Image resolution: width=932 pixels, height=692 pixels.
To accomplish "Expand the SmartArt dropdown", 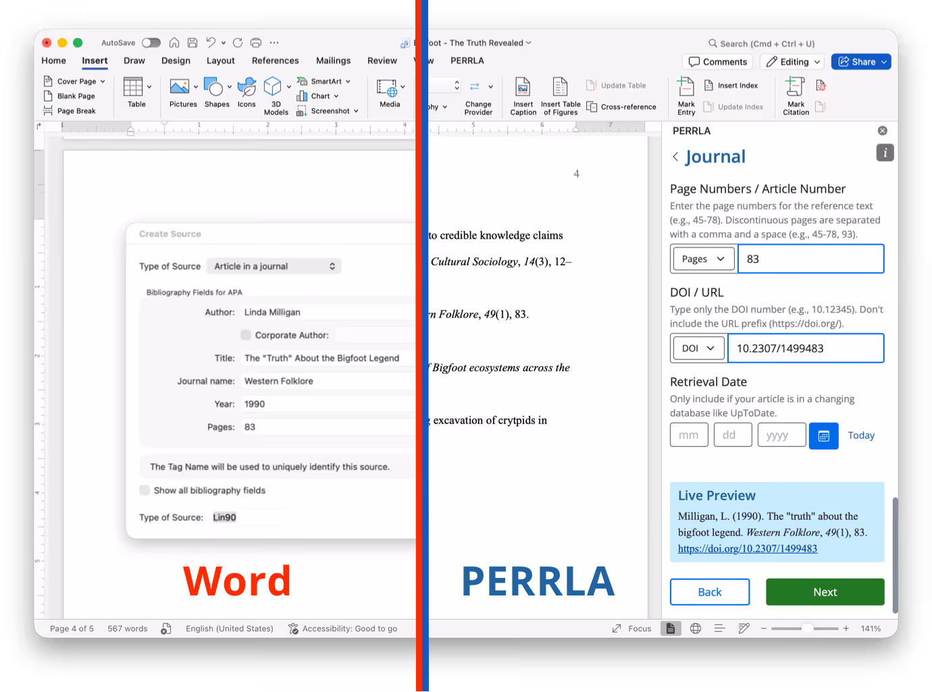I will pyautogui.click(x=348, y=82).
